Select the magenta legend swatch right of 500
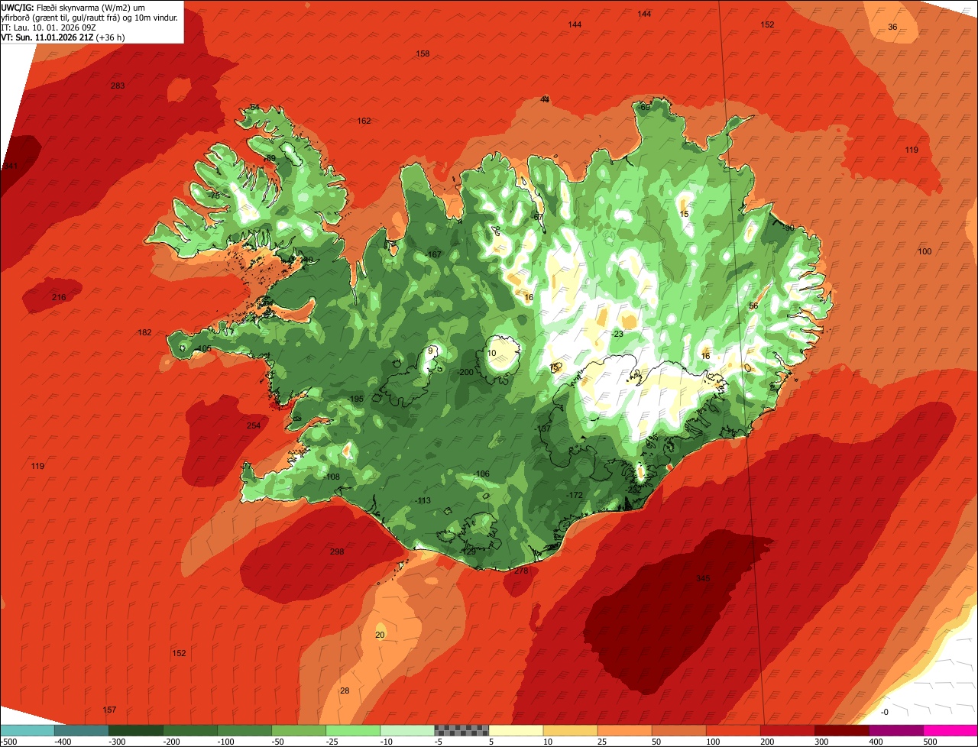The width and height of the screenshot is (978, 747). coord(950,730)
